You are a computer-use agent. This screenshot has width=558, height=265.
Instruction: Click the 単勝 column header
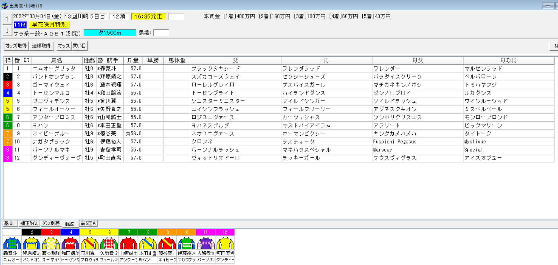pyautogui.click(x=153, y=60)
